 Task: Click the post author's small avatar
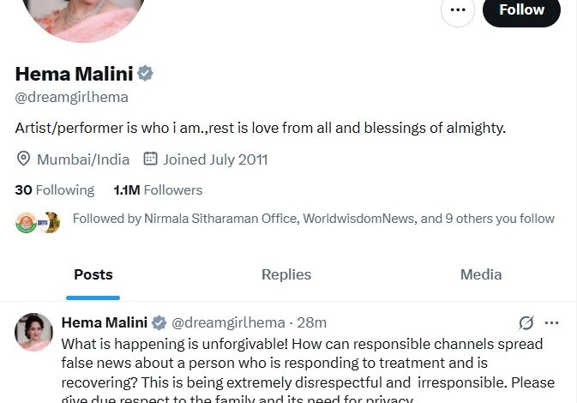[34, 333]
